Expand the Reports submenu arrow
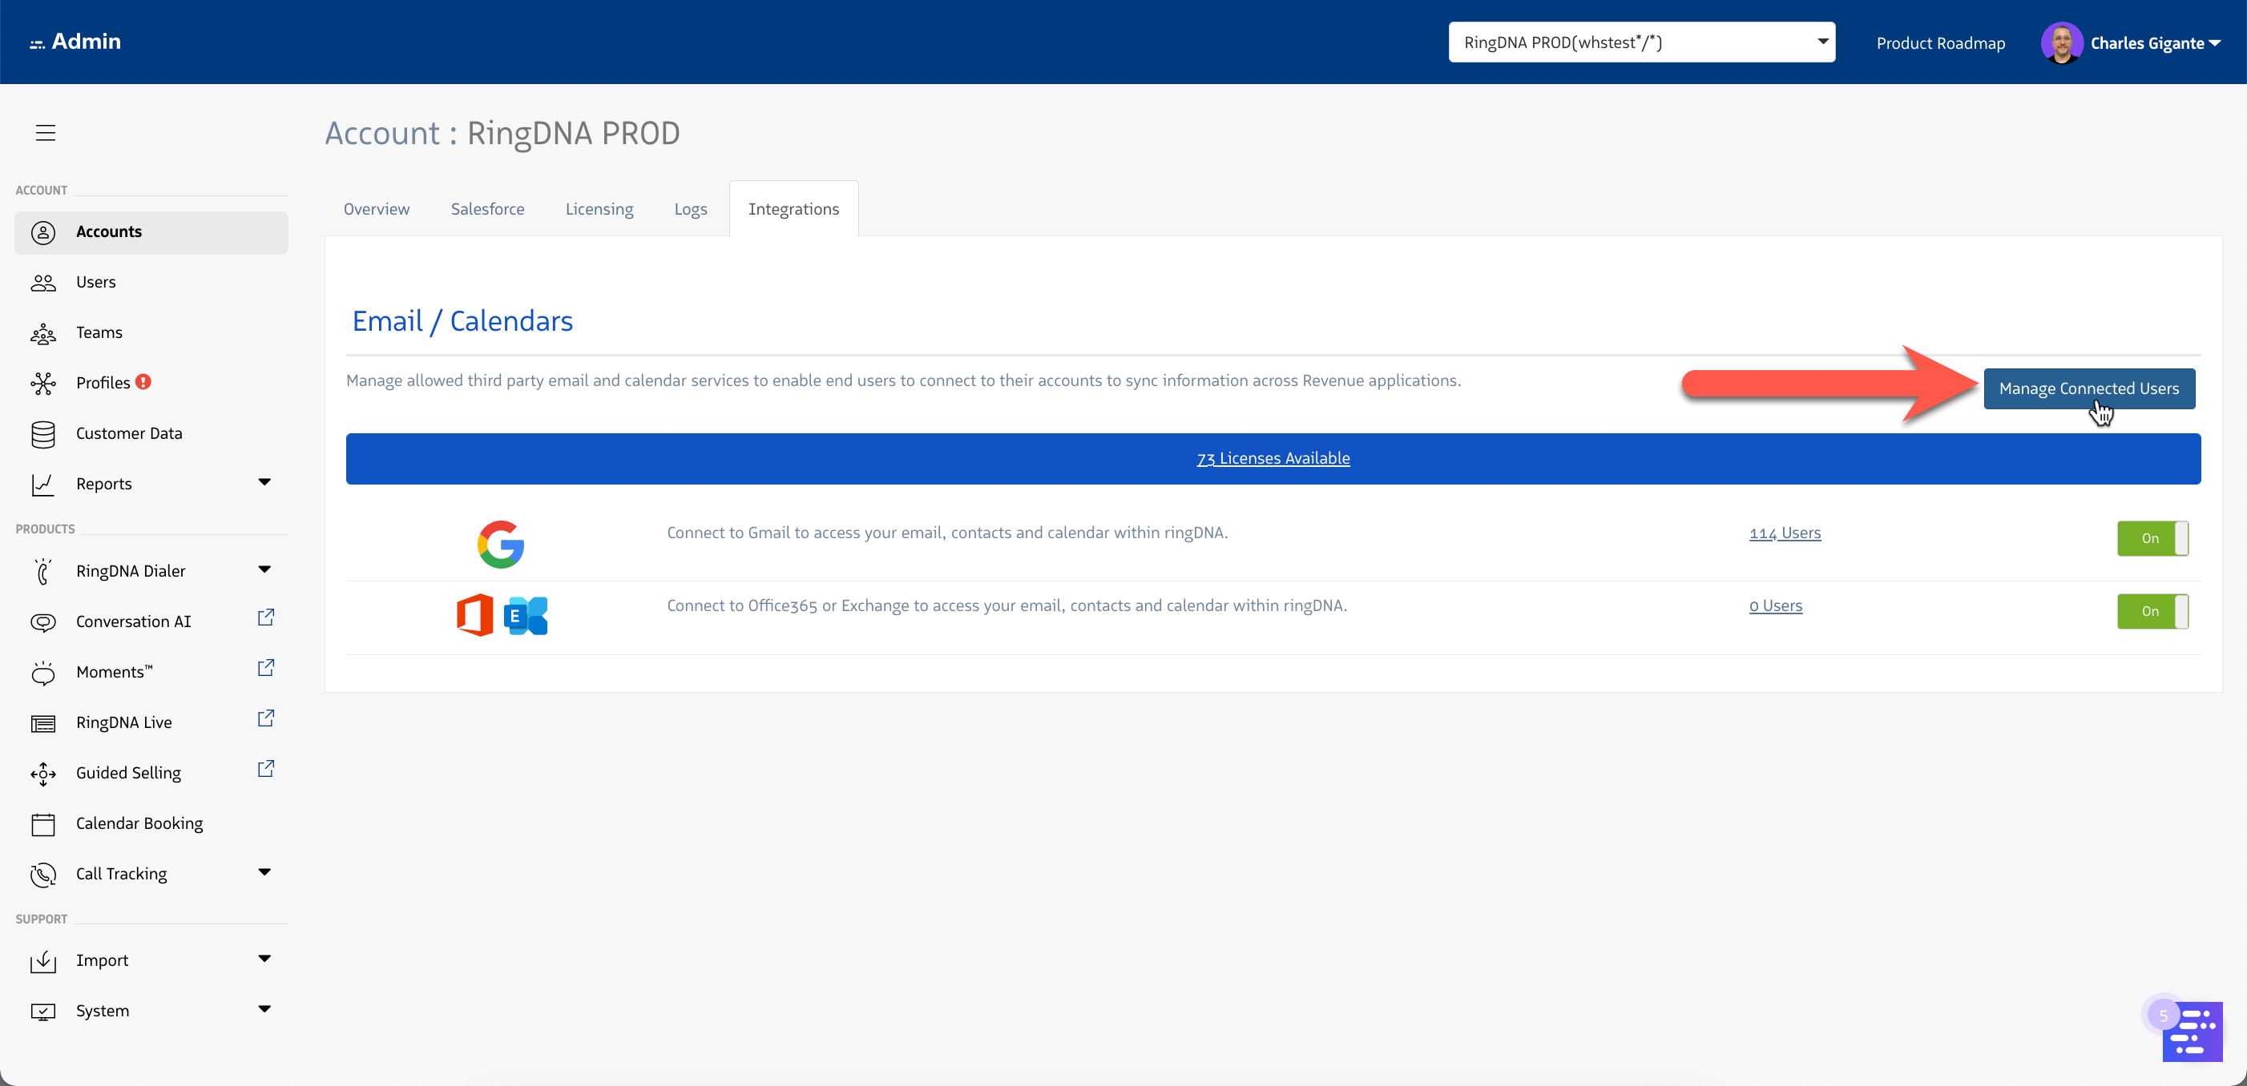The height and width of the screenshot is (1086, 2247). 264,482
